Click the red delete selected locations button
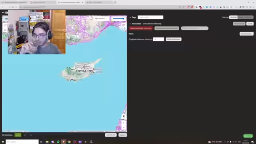Screen dimensions: 256x144 (141, 28)
